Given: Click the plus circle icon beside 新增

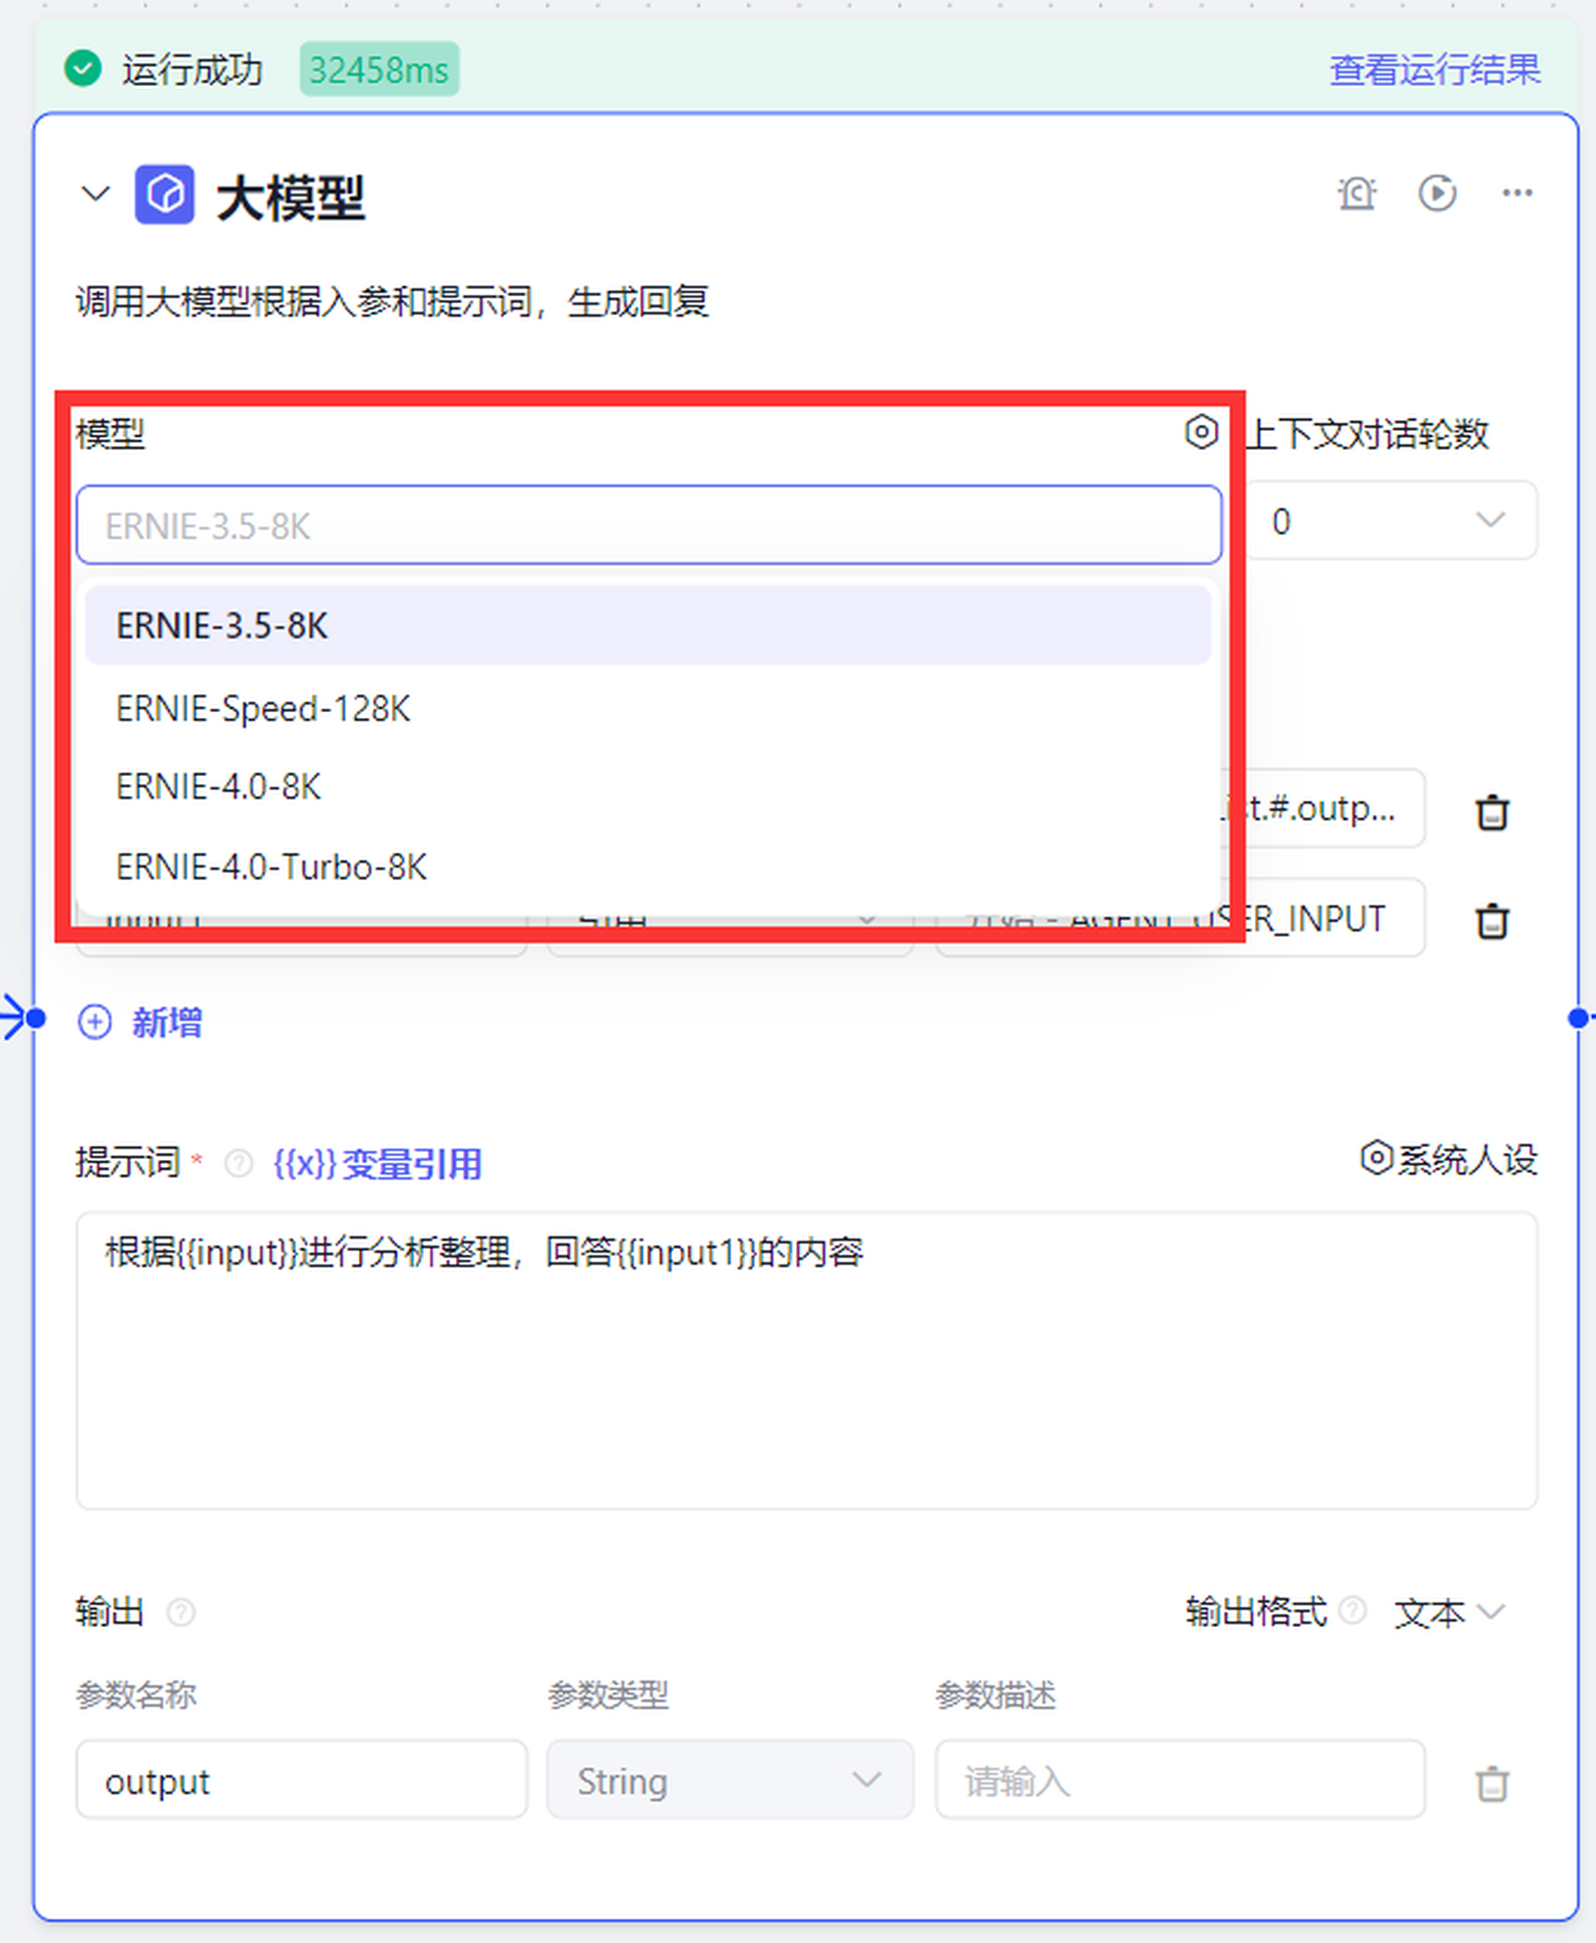Looking at the screenshot, I should click(x=95, y=1022).
